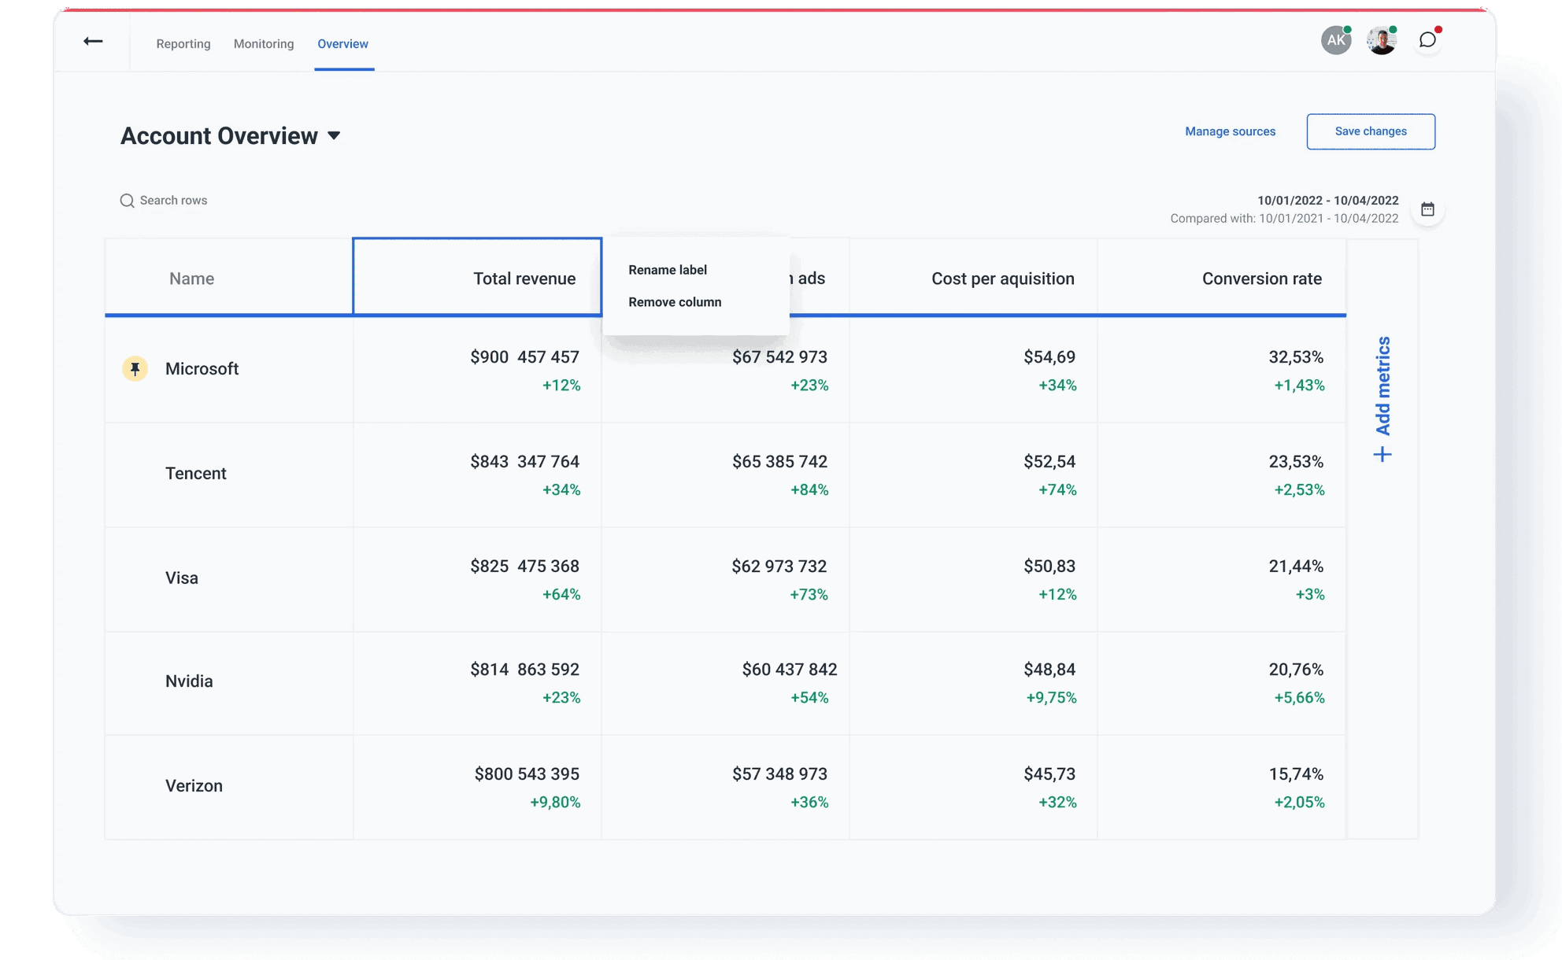The image size is (1562, 960).
Task: Select Remove column from context menu
Action: pos(674,302)
